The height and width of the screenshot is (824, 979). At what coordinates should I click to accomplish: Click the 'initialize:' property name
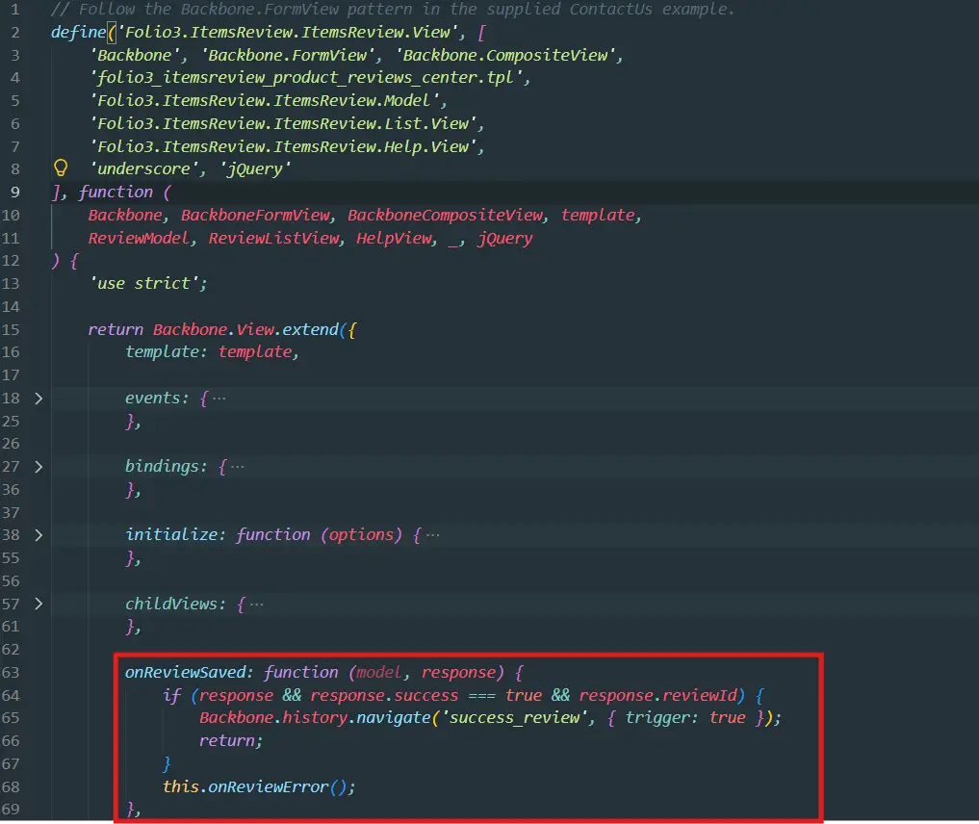click(176, 535)
